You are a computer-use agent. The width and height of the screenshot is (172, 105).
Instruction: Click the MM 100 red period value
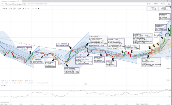[x=20, y=81]
